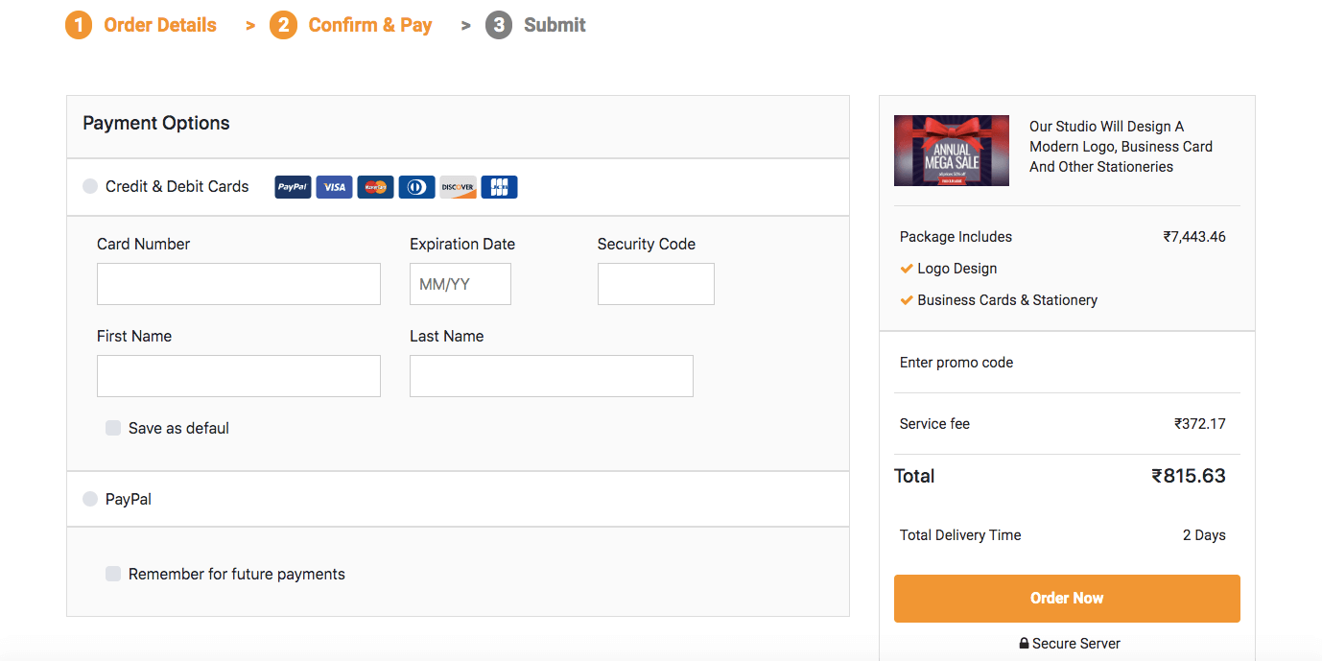Check Remember for future payments
This screenshot has height=661, width=1322.
click(113, 574)
